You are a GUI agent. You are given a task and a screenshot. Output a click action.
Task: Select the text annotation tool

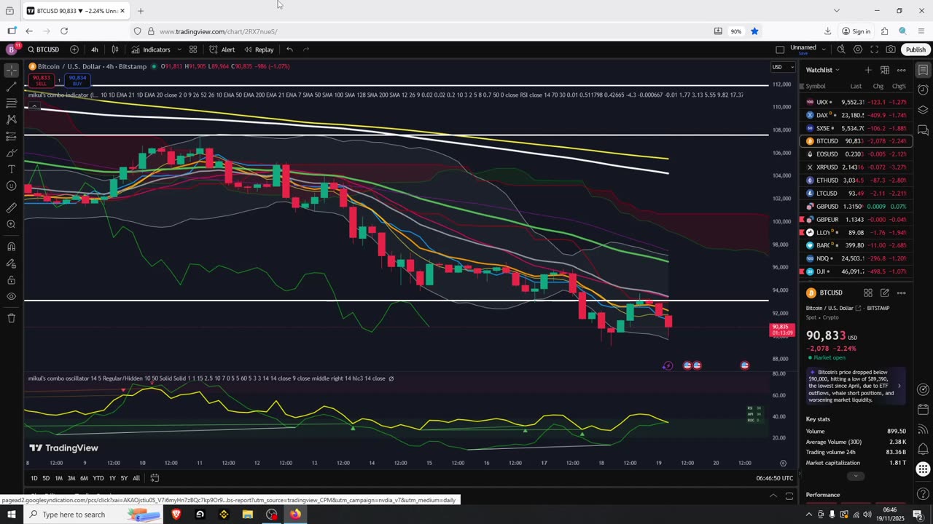coord(11,169)
